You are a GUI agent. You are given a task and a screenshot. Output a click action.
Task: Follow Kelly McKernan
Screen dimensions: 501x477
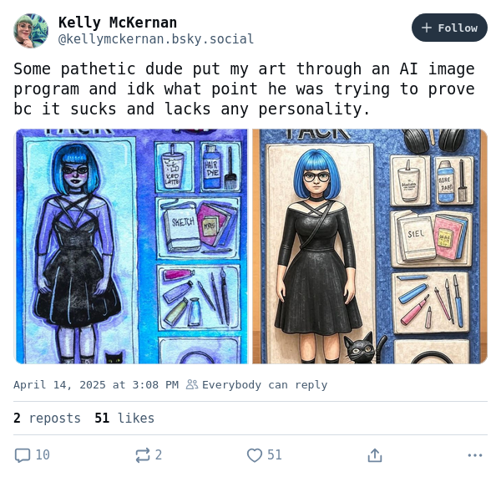(449, 28)
